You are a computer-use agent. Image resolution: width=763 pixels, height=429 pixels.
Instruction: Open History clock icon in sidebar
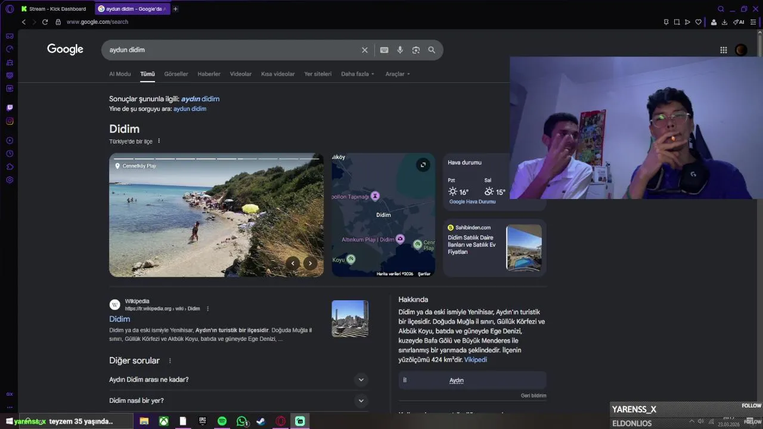pyautogui.click(x=10, y=154)
